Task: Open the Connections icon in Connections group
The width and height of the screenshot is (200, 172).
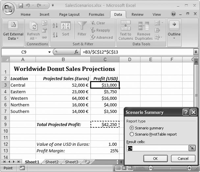Action: 44,23
